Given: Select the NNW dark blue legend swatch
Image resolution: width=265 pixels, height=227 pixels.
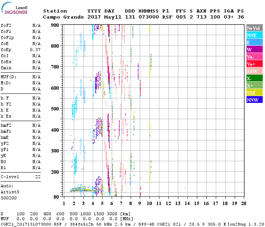Looking at the screenshot, I should click(254, 100).
